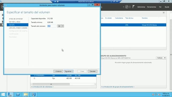Follow 'Ir a Introducción de grupos de almacenamiento' link
Screen dimensions: 172x97
pos(118,87)
